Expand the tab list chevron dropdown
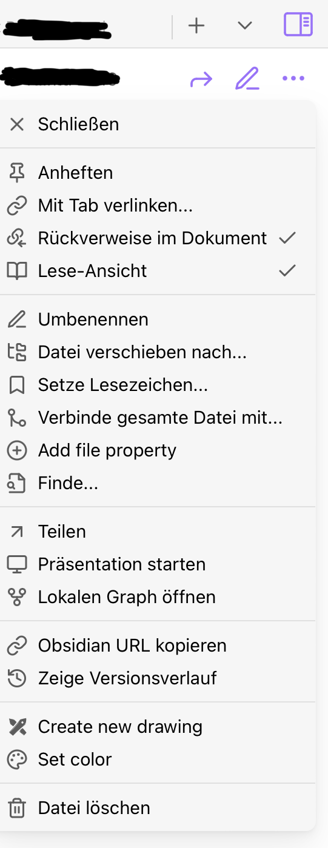Screen dimensions: 328x848 (x=244, y=25)
